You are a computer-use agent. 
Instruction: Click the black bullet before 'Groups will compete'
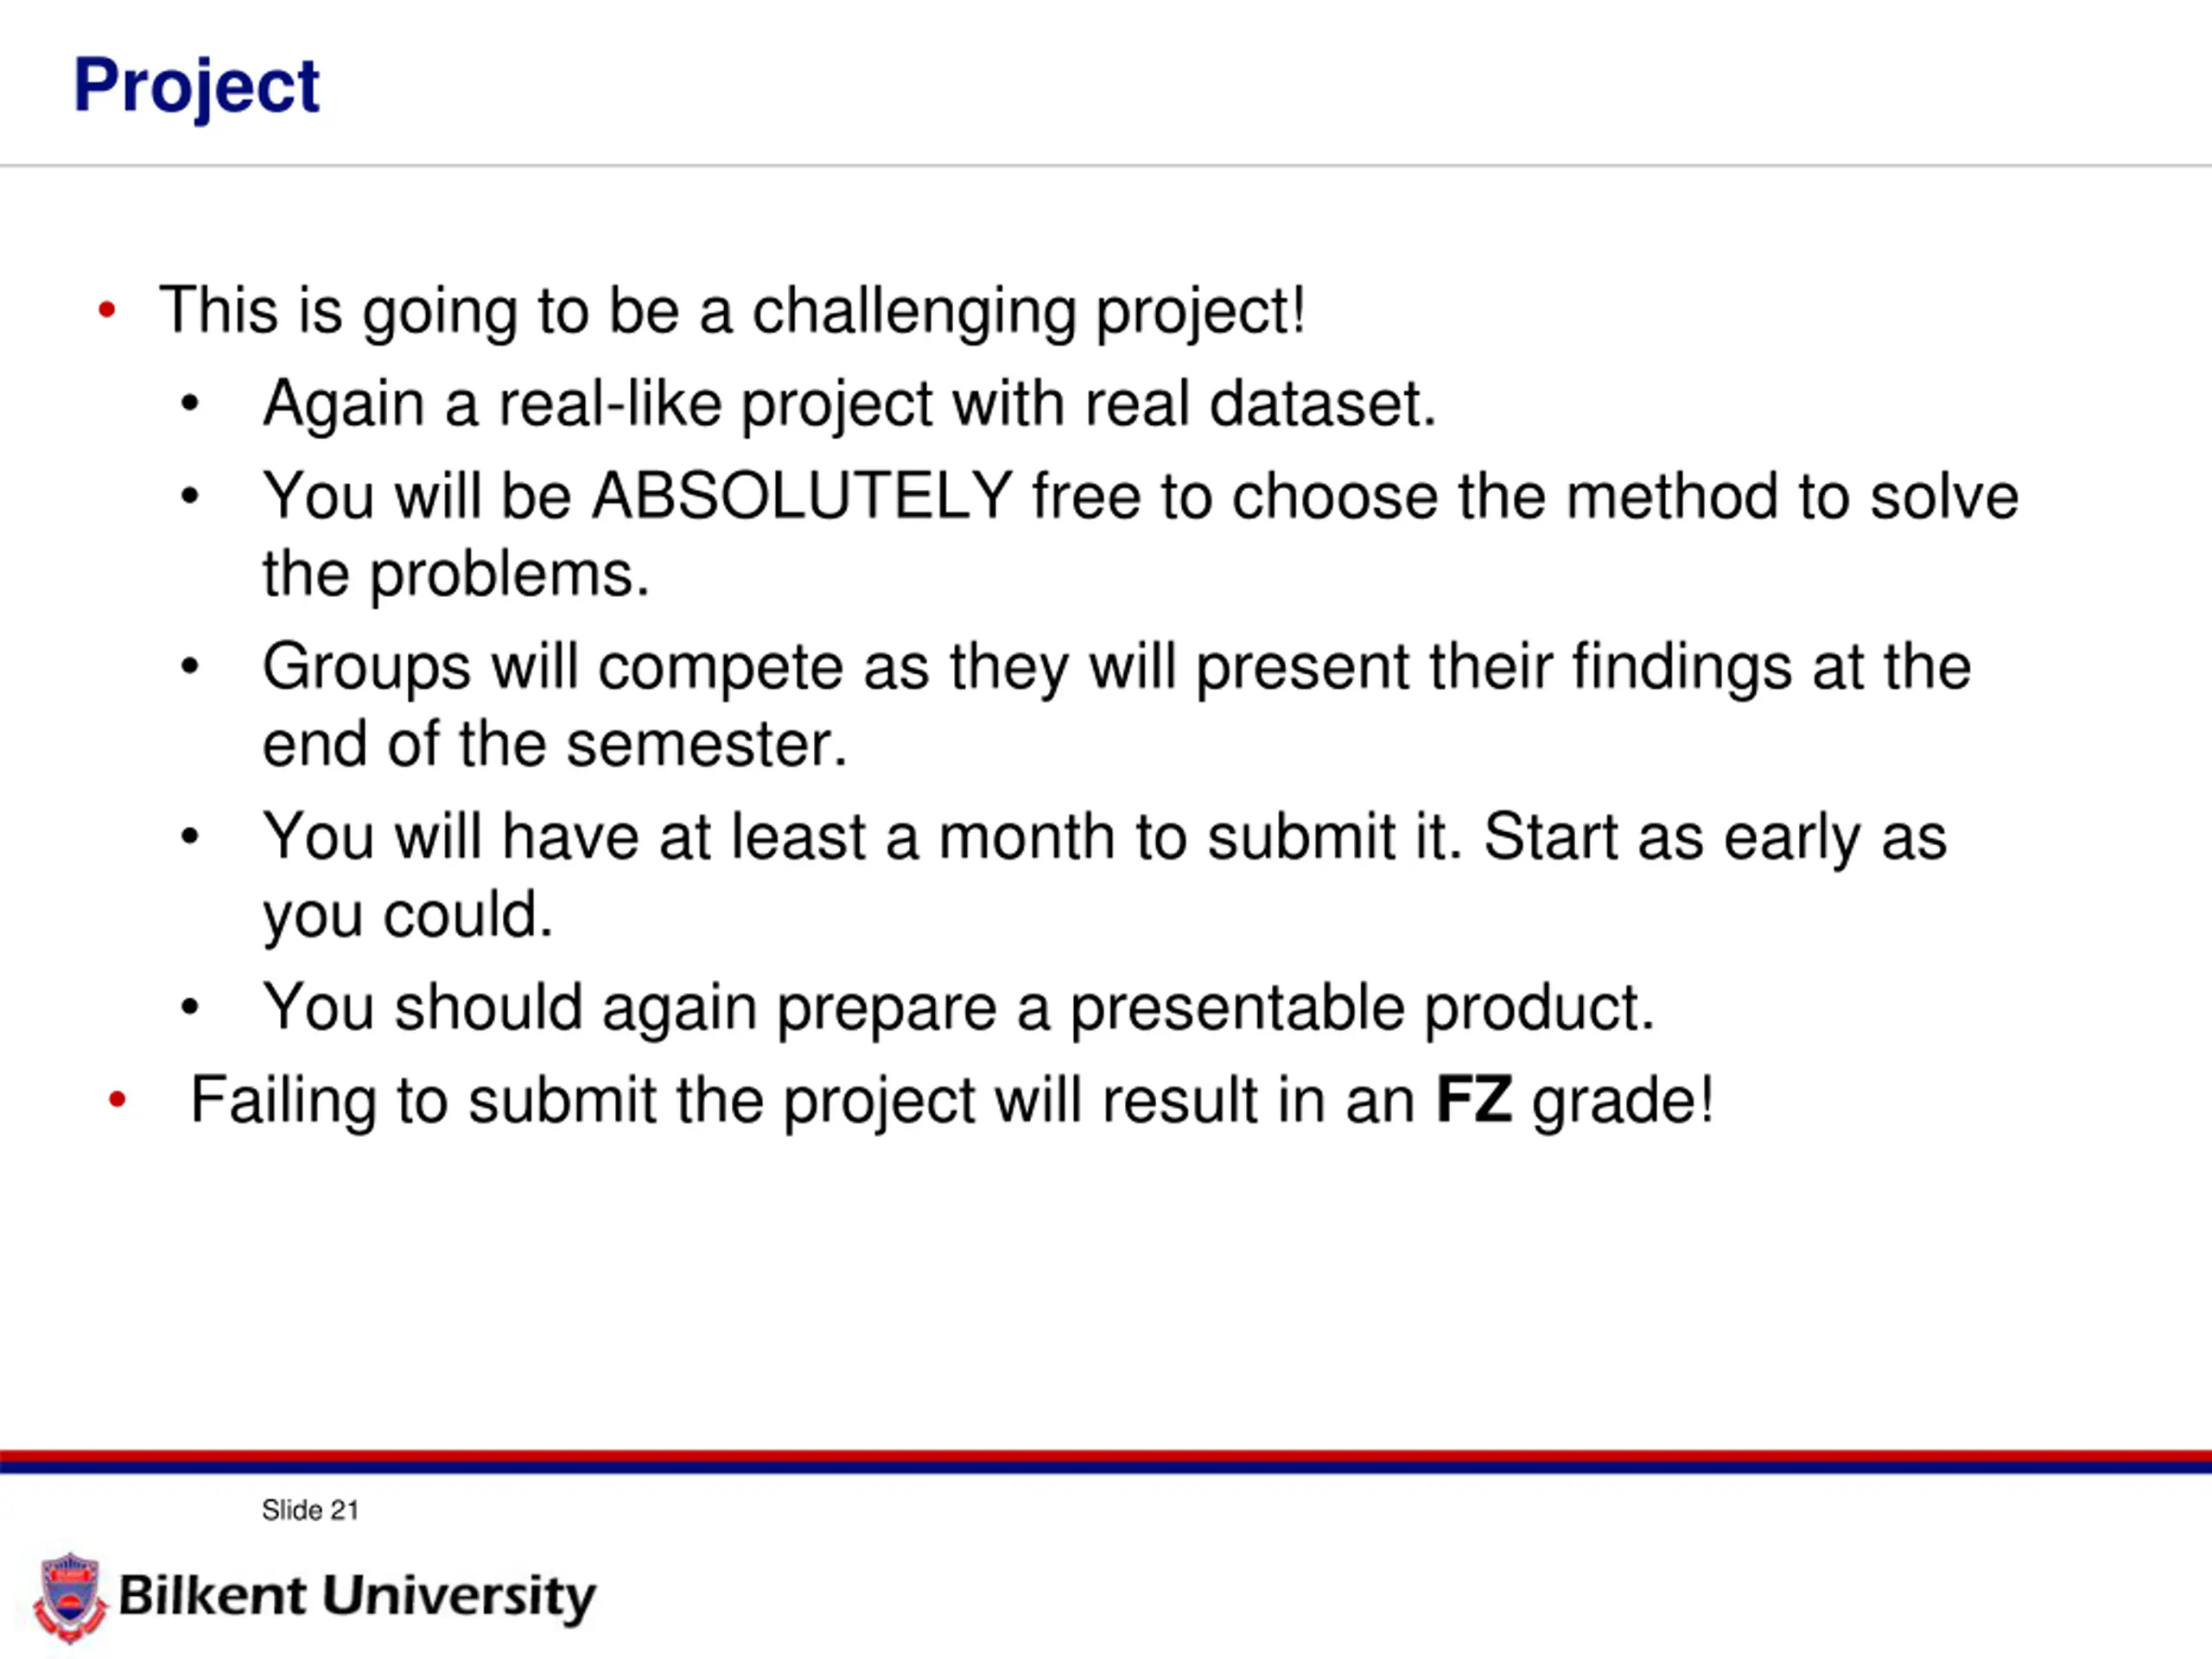tap(190, 666)
